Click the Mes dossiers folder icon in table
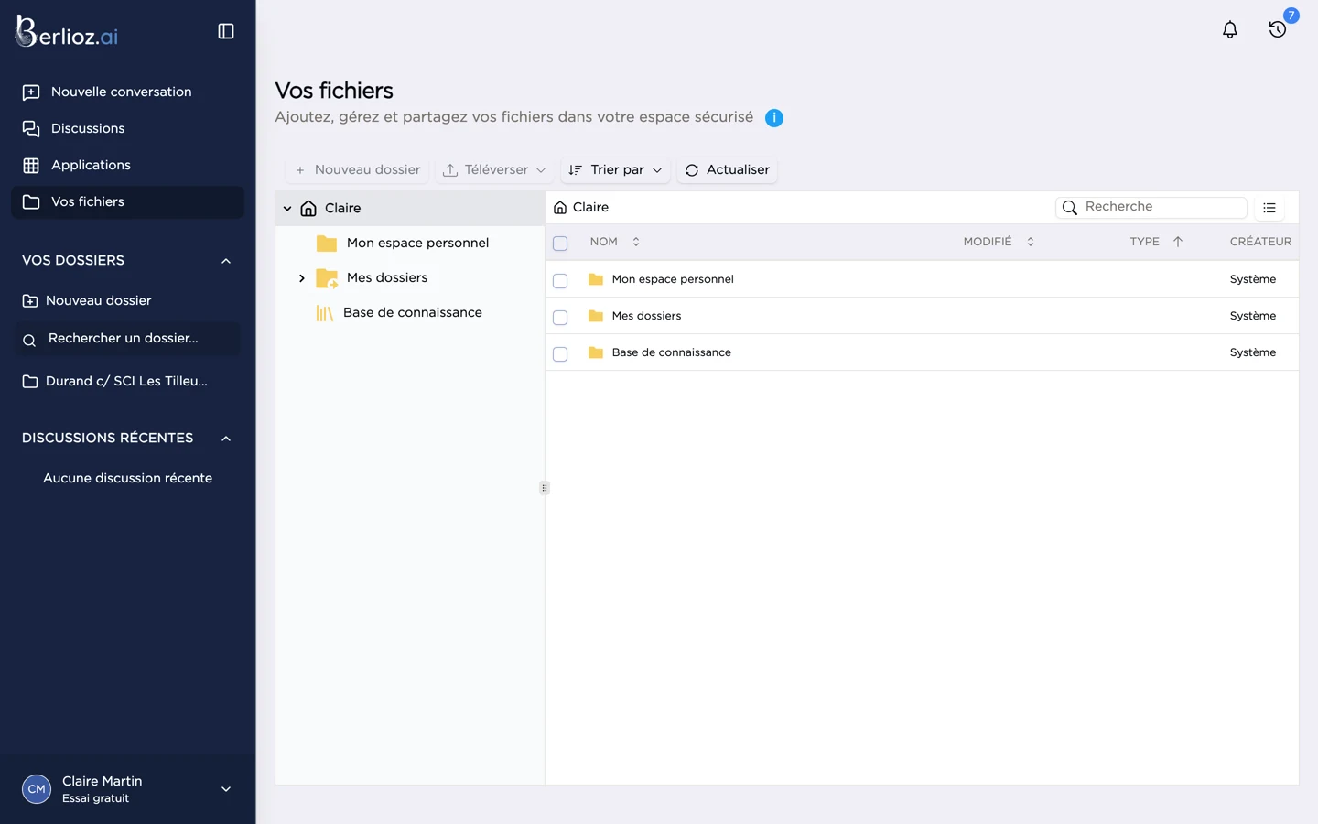The image size is (1318, 824). 596,316
